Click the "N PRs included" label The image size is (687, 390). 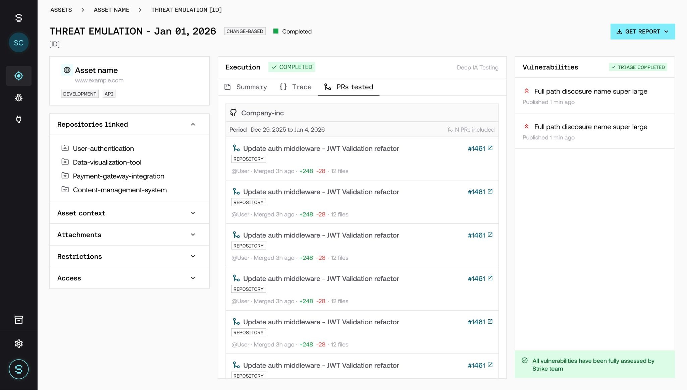coord(475,130)
